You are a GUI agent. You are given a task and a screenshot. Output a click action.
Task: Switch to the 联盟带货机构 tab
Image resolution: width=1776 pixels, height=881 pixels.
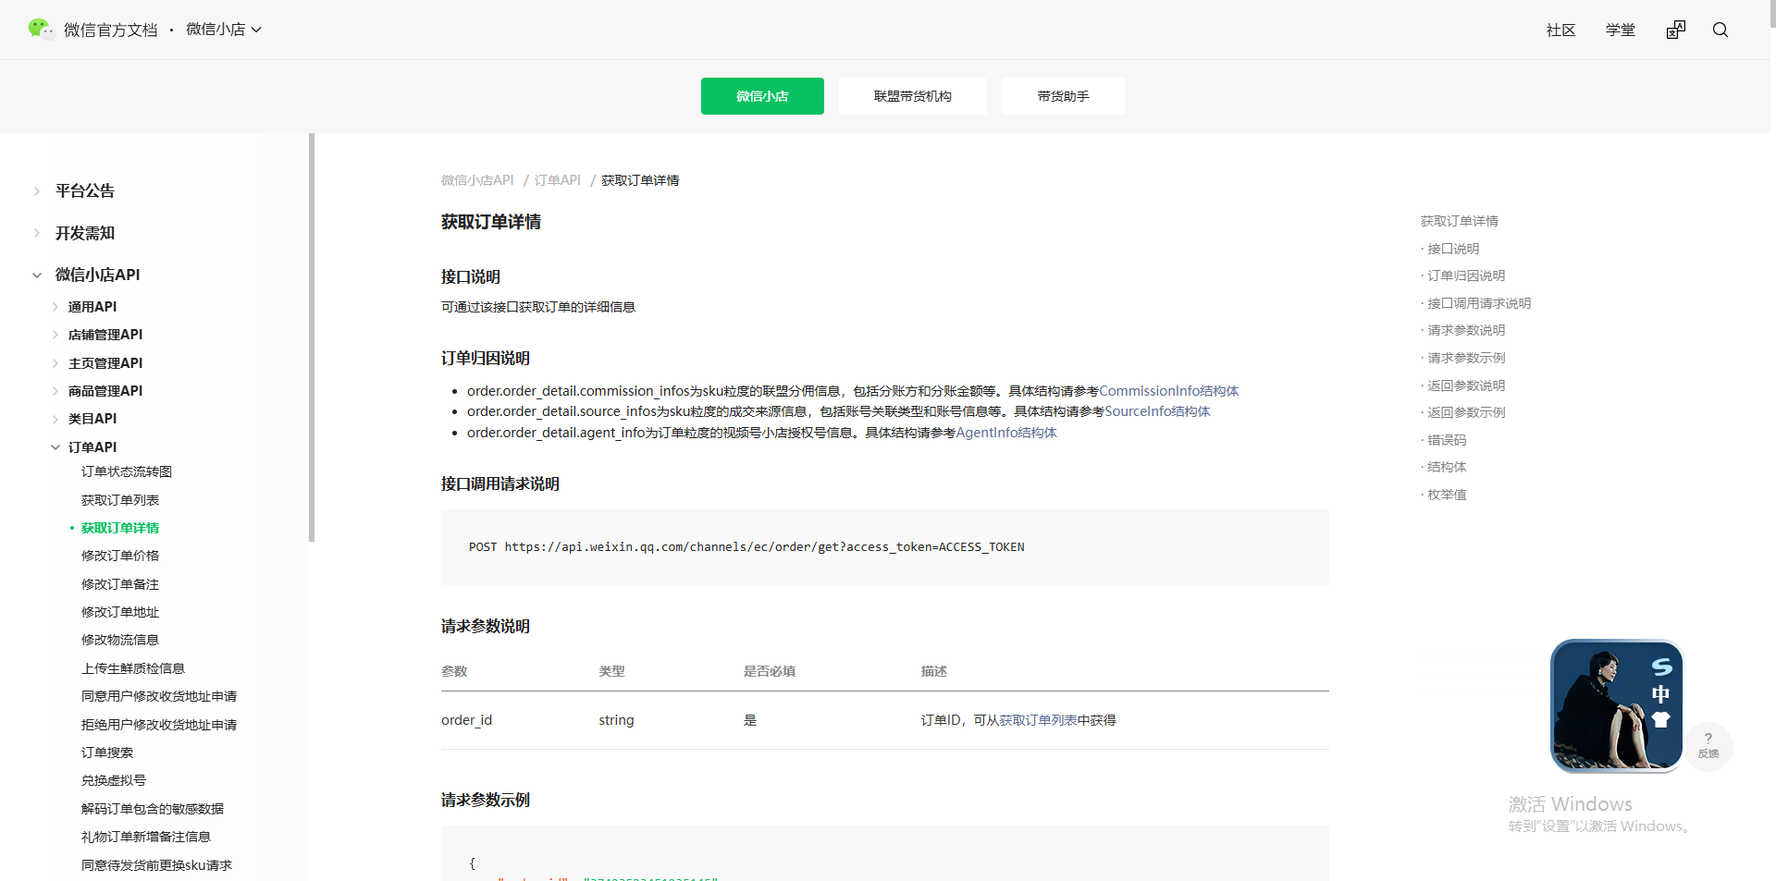pyautogui.click(x=913, y=96)
